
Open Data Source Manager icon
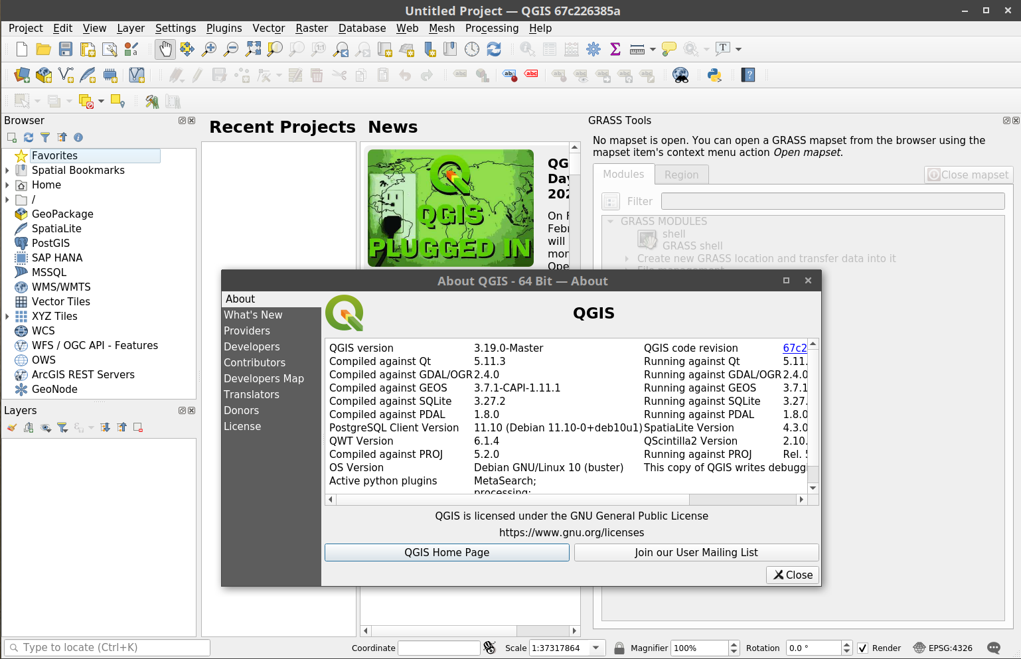pos(22,75)
